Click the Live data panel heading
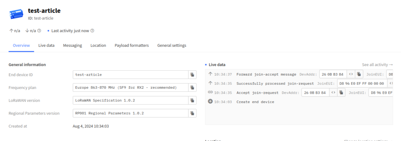This screenshot has height=141, width=401. 217,64
